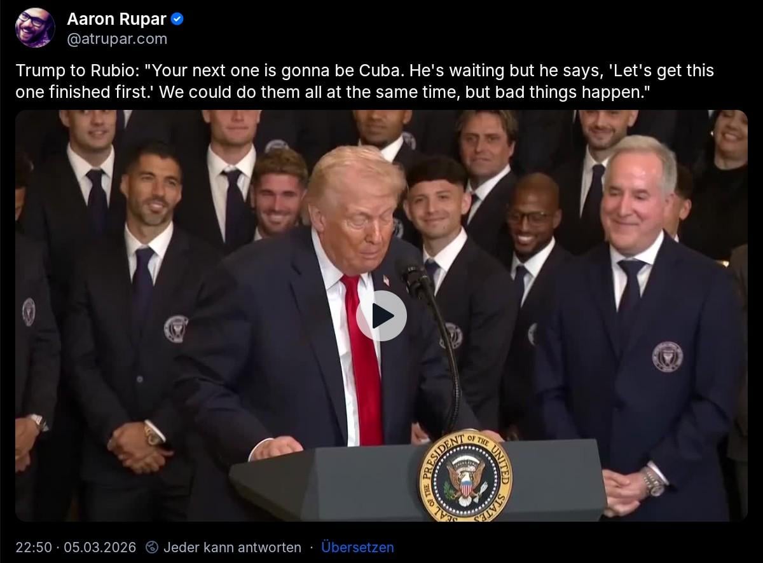Click the post text starting Trump to Rubio
The image size is (763, 563).
pos(364,81)
